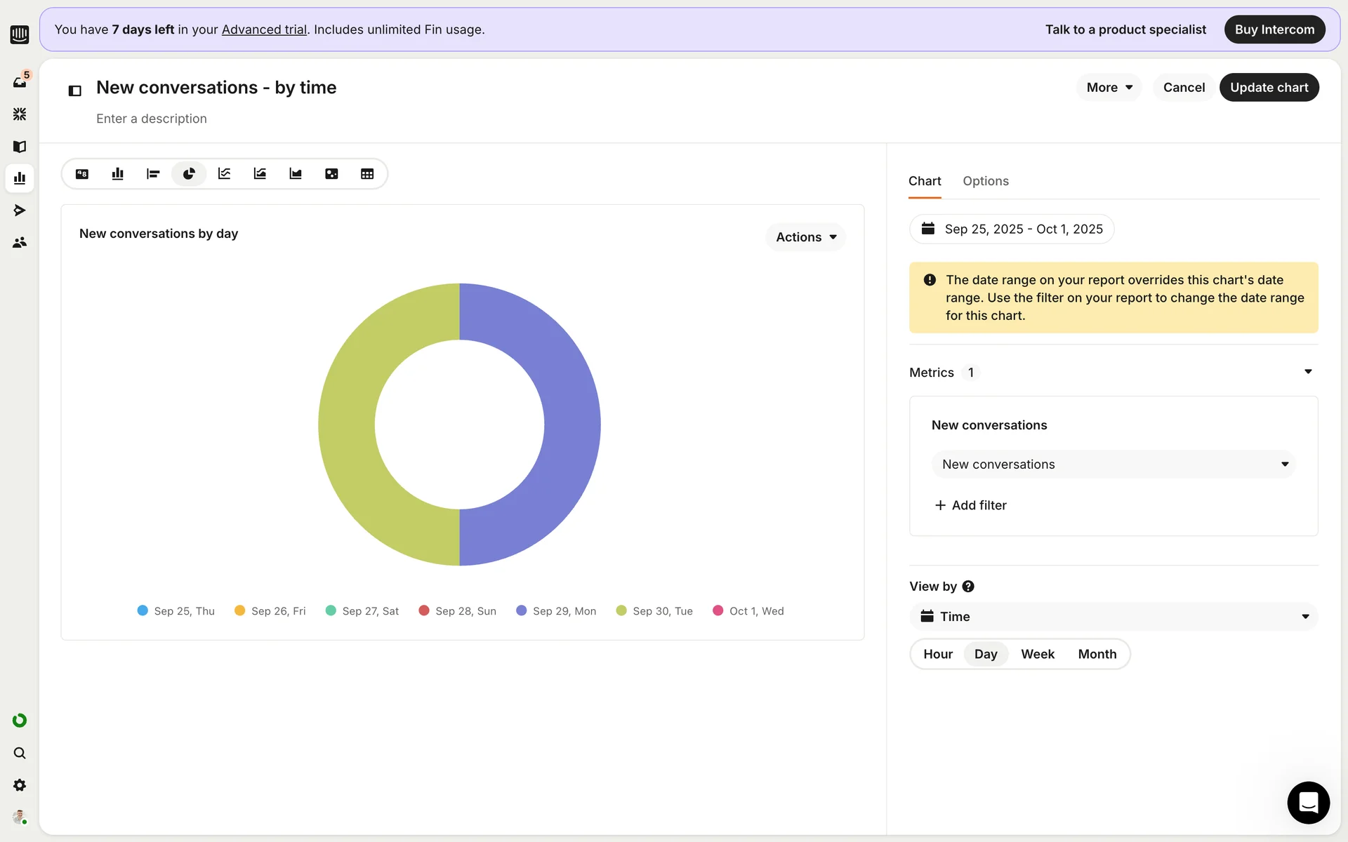Click the Update chart button
Image resolution: width=1348 pixels, height=842 pixels.
point(1269,88)
